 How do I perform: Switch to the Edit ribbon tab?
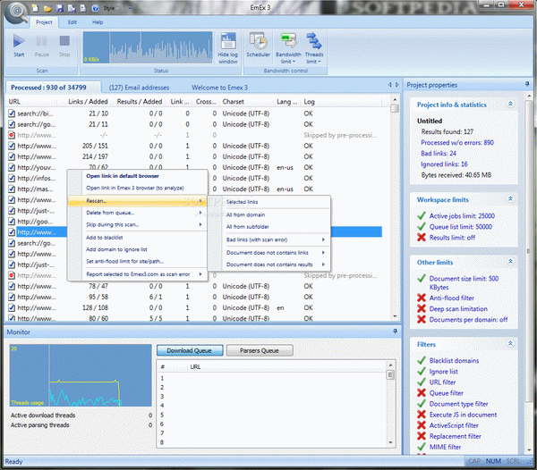tap(72, 21)
